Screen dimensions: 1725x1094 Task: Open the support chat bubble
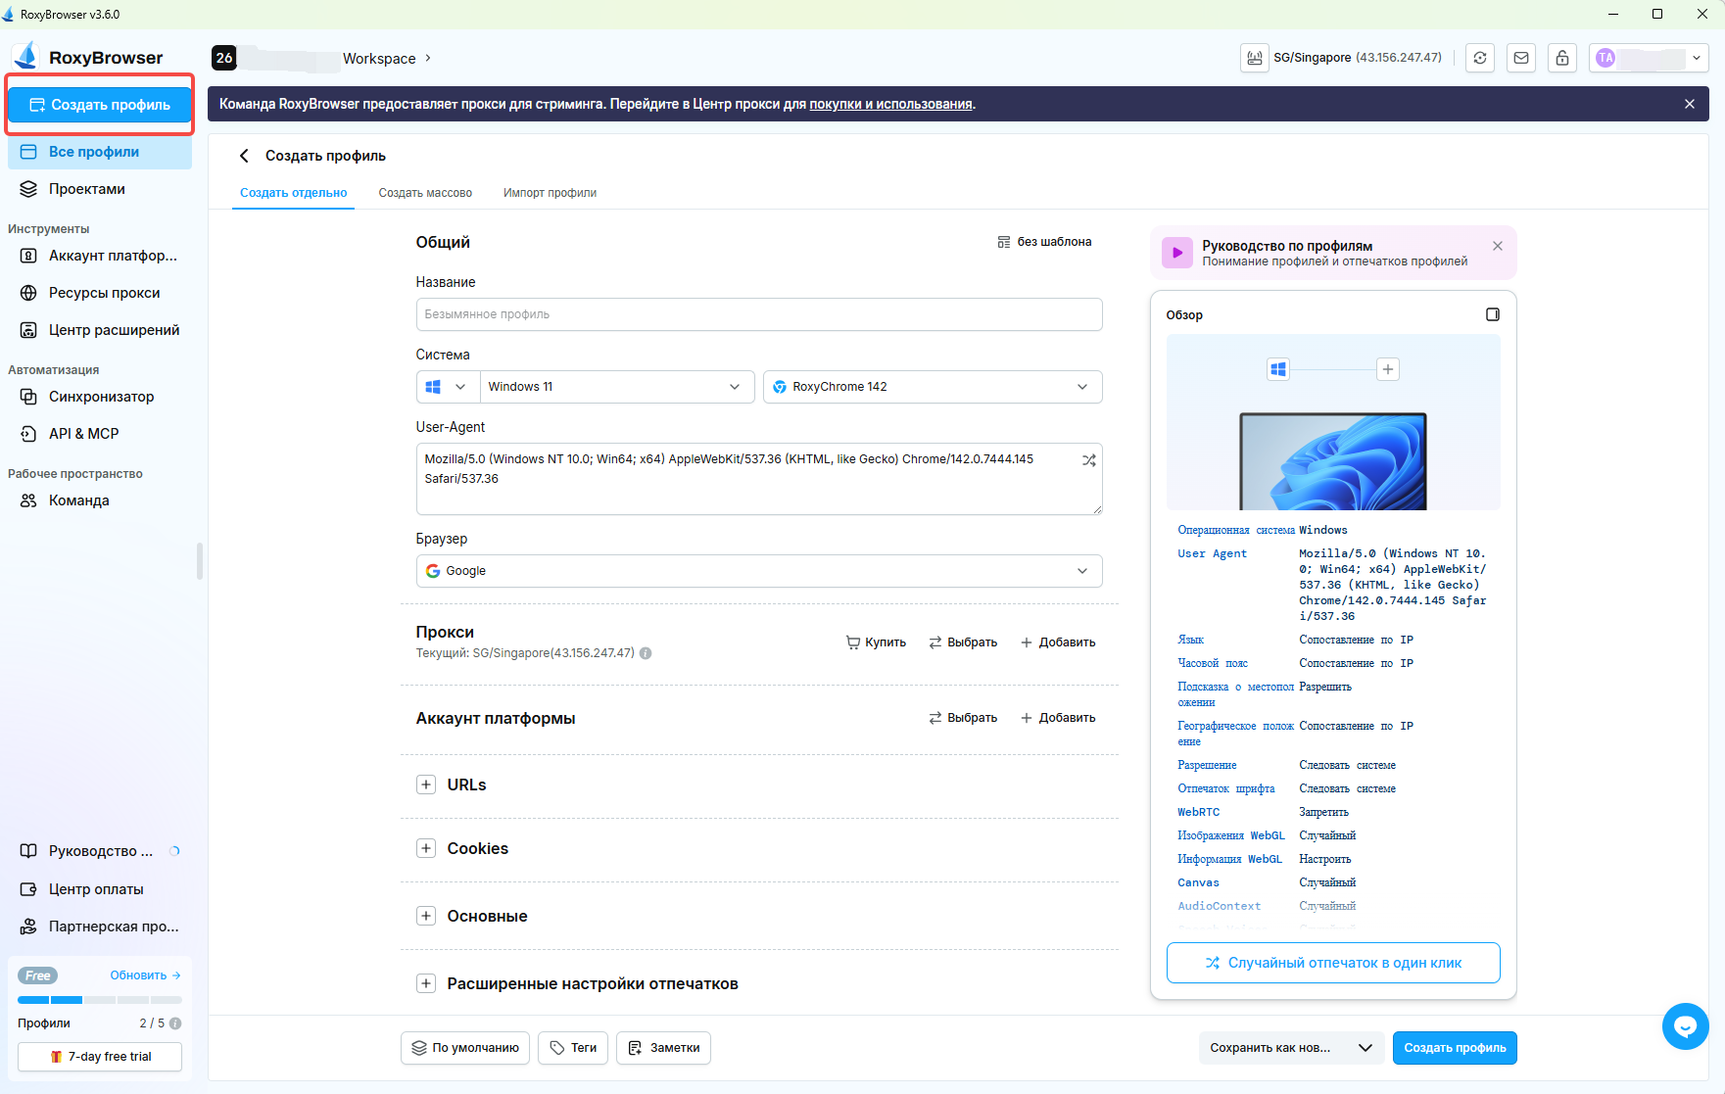[1685, 1025]
